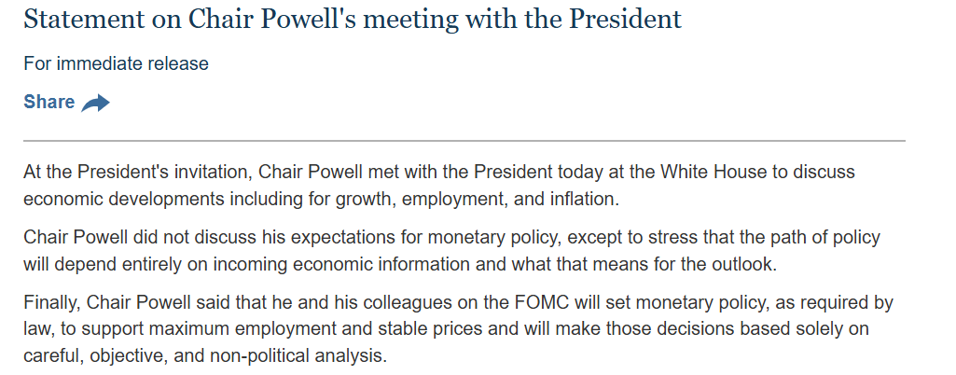The height and width of the screenshot is (375, 956).
Task: Click the paragraph beginning 'Chair Powell did not discuss'
Action: tap(451, 251)
